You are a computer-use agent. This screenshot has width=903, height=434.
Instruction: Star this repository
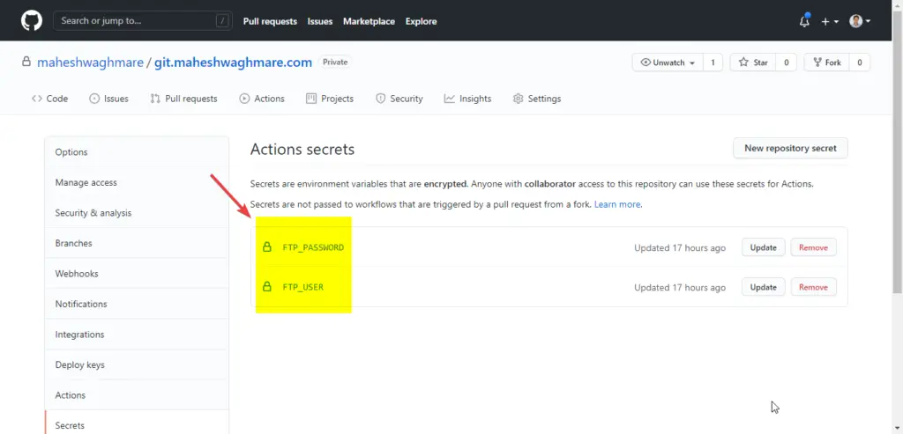point(753,63)
